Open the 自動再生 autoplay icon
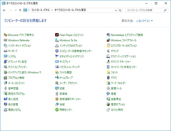Image resolution: width=171 pixels, height=131 pixels. (x=108, y=99)
